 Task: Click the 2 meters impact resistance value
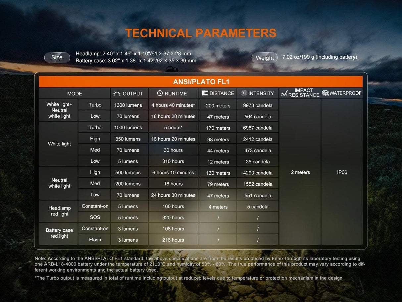300,172
